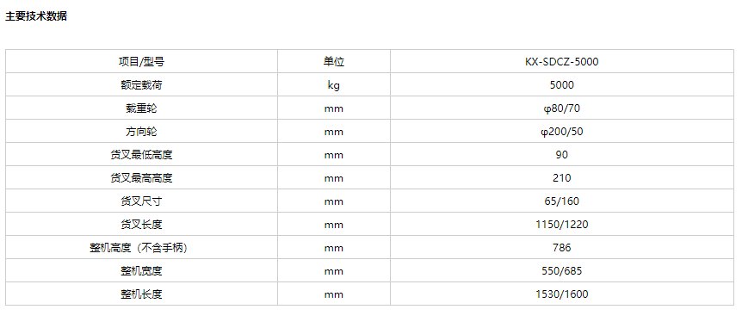Image resolution: width=742 pixels, height=334 pixels.
Task: Click the 单位 column header
Action: tap(334, 61)
